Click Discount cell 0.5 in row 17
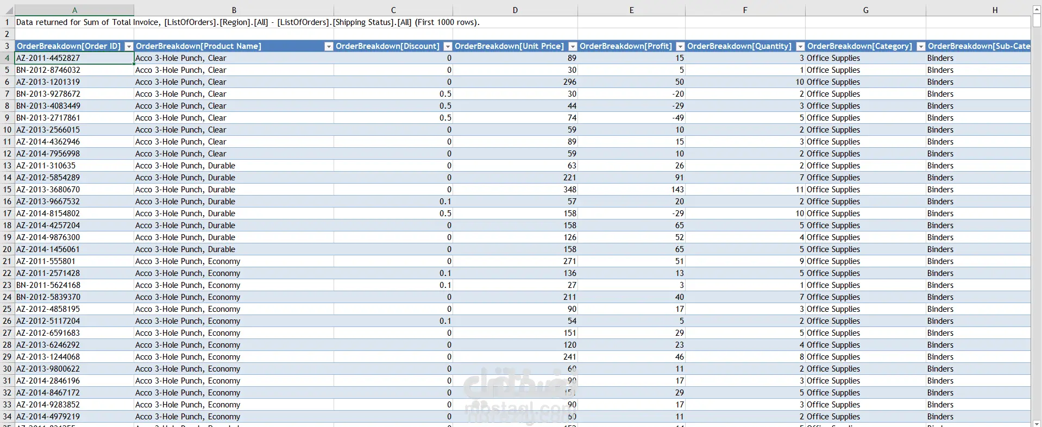 tap(393, 213)
